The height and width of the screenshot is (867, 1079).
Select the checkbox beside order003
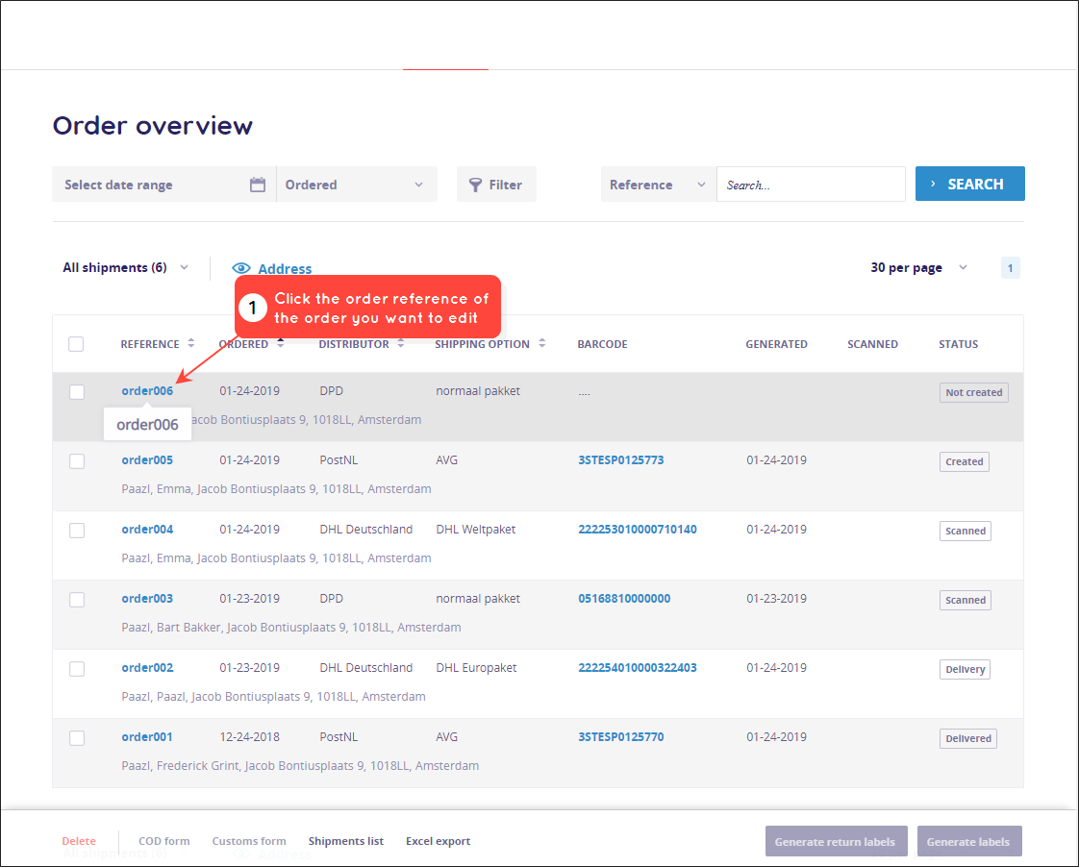click(x=77, y=600)
